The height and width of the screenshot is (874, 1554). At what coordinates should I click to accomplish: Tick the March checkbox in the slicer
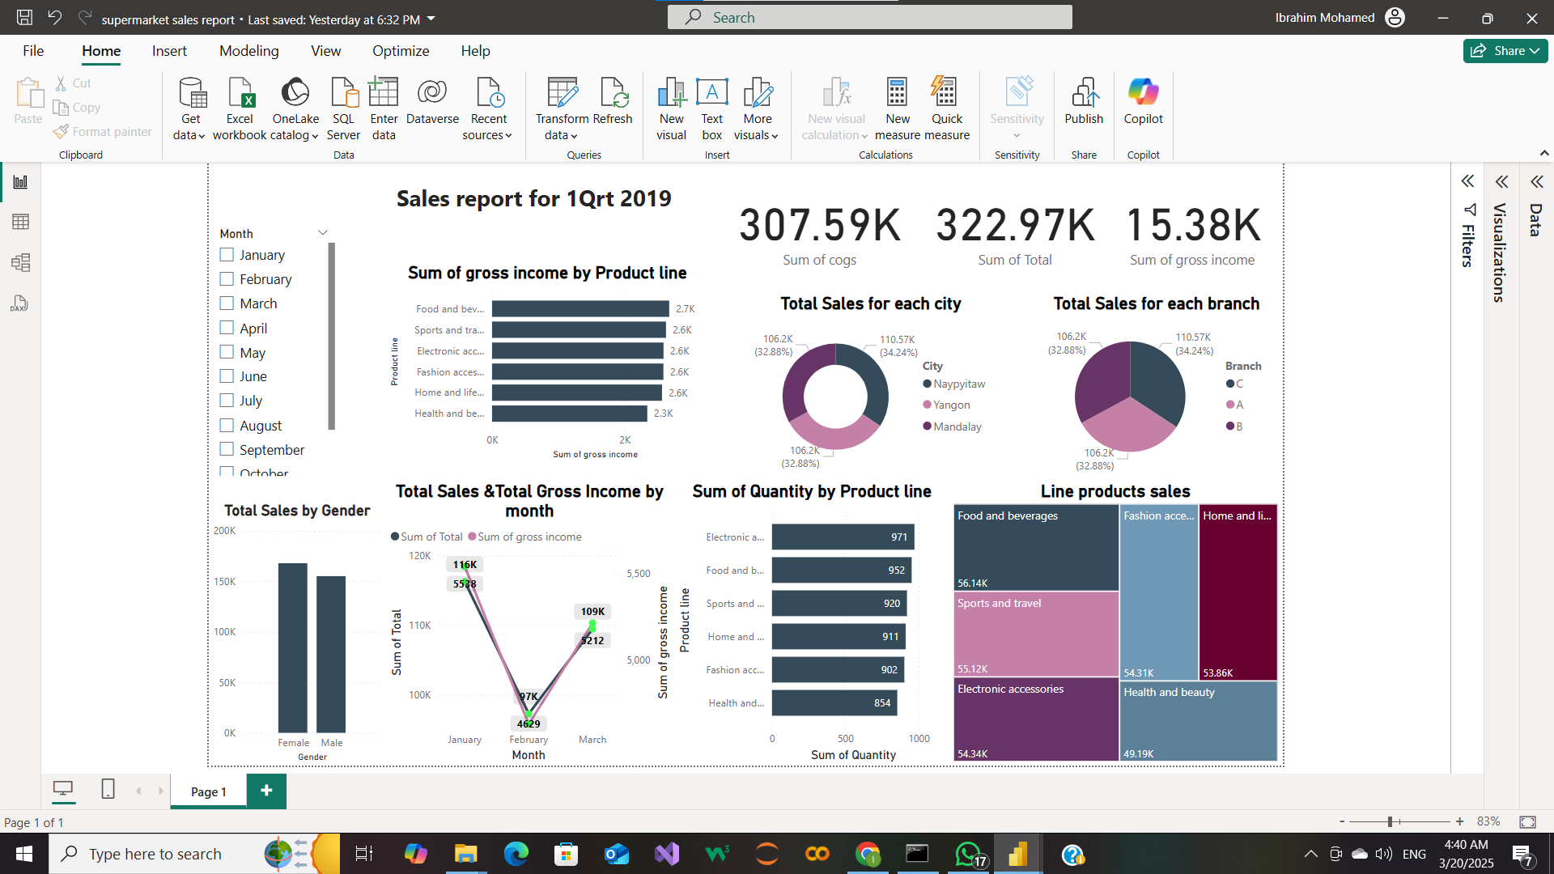coord(227,303)
